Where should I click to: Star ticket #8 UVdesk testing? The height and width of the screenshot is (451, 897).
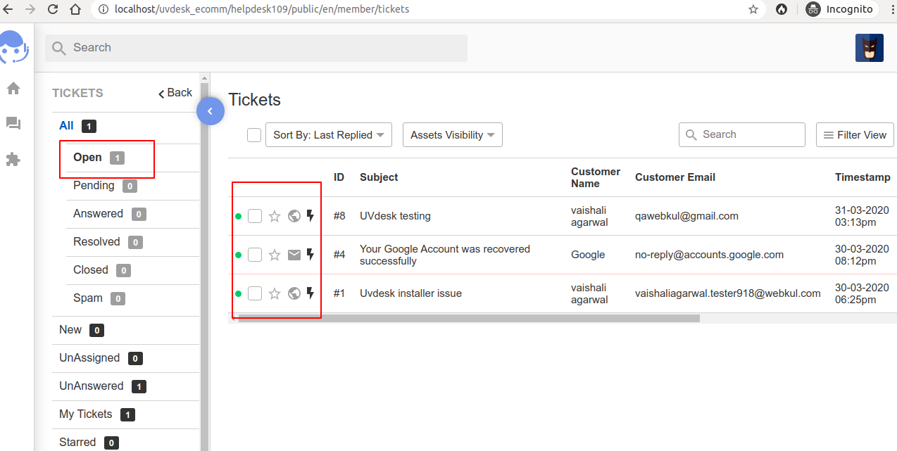pyautogui.click(x=275, y=216)
